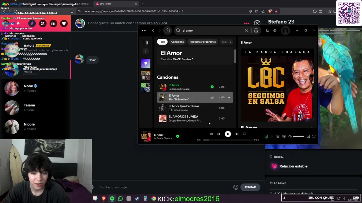
Task: Toggle saved check on La Banda Chalaca row
Action: click(212, 87)
